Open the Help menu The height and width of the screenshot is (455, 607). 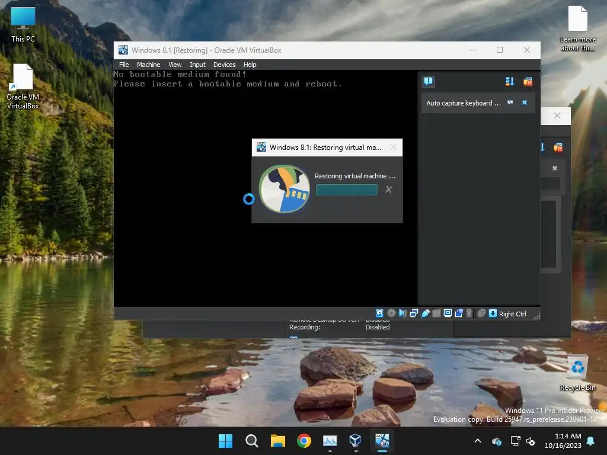[x=250, y=65]
